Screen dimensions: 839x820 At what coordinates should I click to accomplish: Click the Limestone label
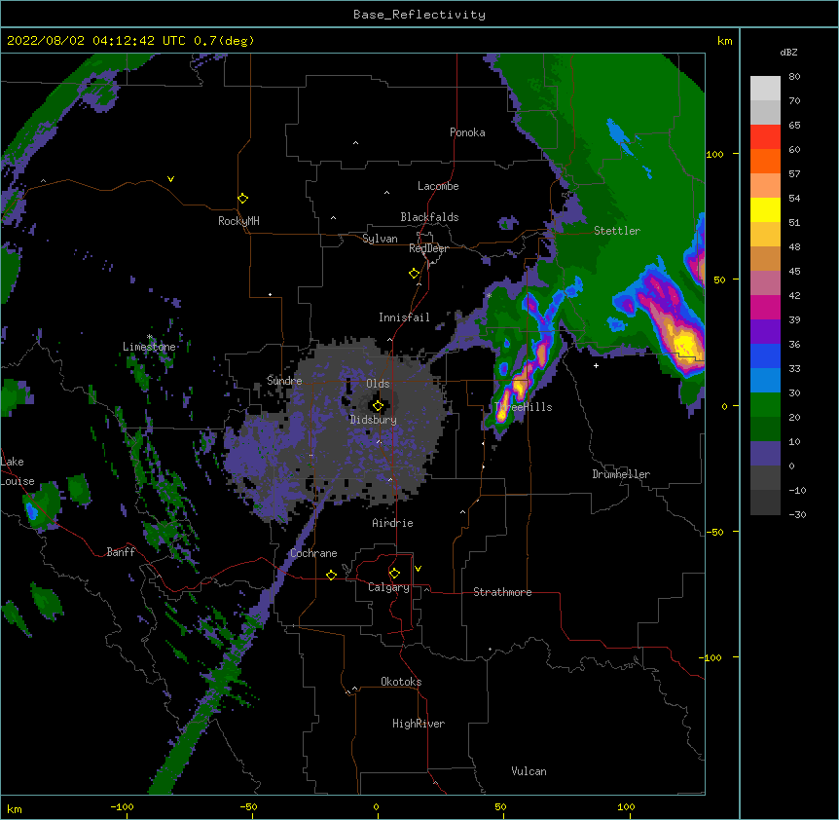tap(149, 347)
